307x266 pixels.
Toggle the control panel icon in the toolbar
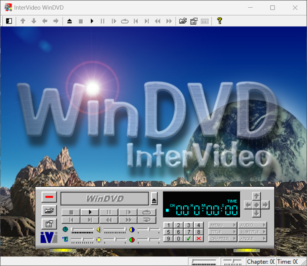tap(9, 21)
